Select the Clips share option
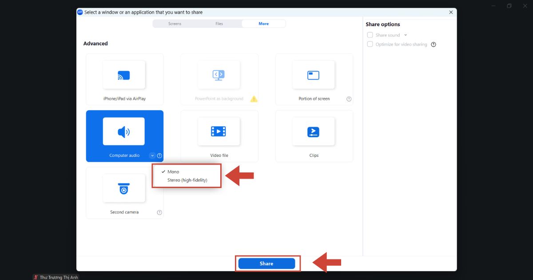 coord(314,136)
